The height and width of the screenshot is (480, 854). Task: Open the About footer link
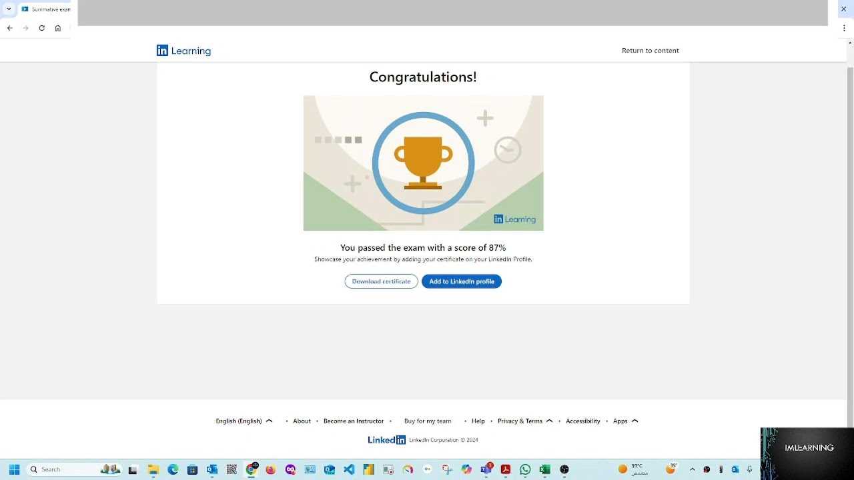pyautogui.click(x=302, y=421)
